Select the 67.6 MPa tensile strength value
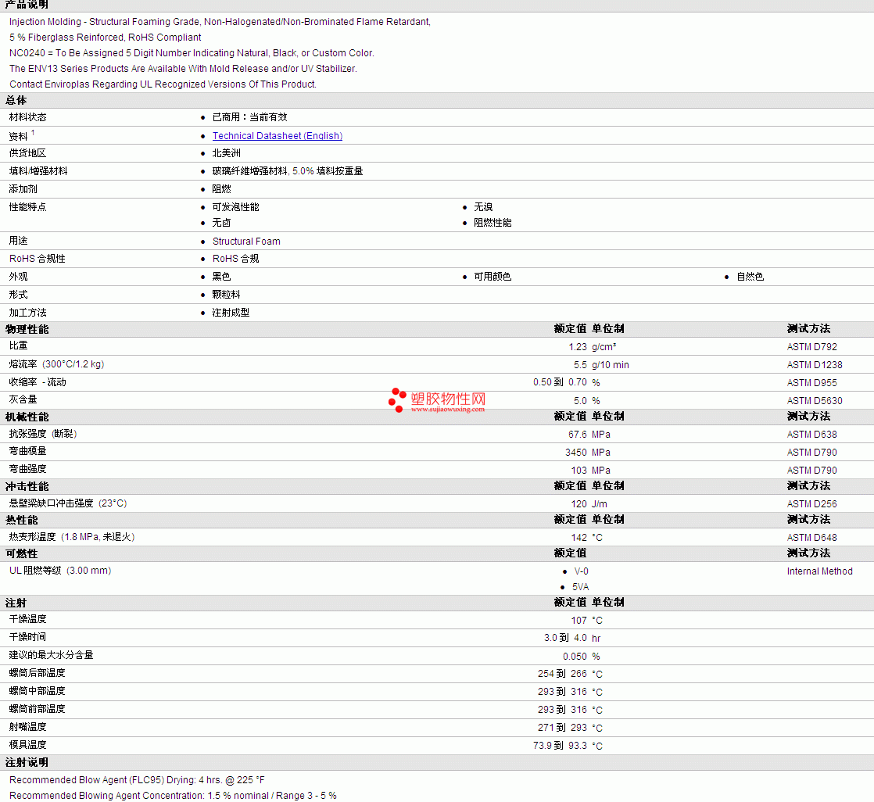874x802 pixels. 589,434
